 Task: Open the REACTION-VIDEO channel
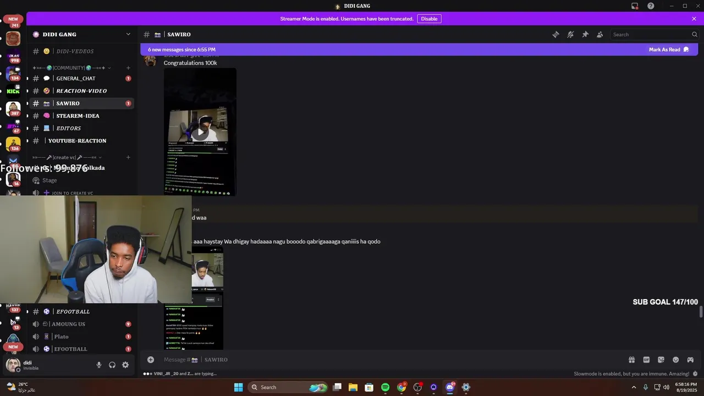click(82, 91)
